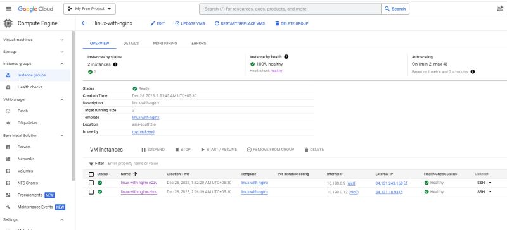507x230 pixels.
Task: Click the OS policies sidebar icon
Action: point(8,123)
